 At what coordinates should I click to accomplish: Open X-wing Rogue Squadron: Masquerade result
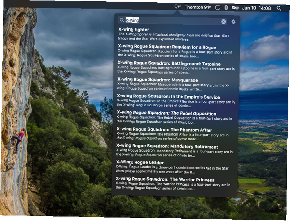173,84
